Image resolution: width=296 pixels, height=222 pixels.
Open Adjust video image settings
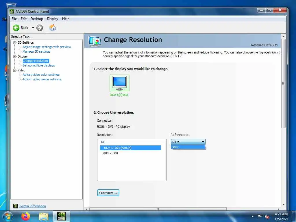click(x=42, y=79)
